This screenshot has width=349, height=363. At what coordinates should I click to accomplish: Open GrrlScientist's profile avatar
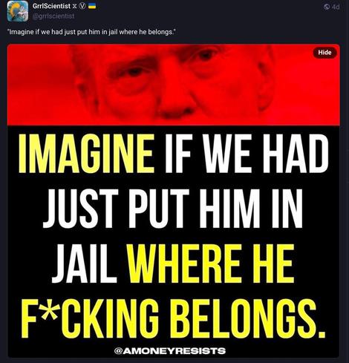point(18,11)
